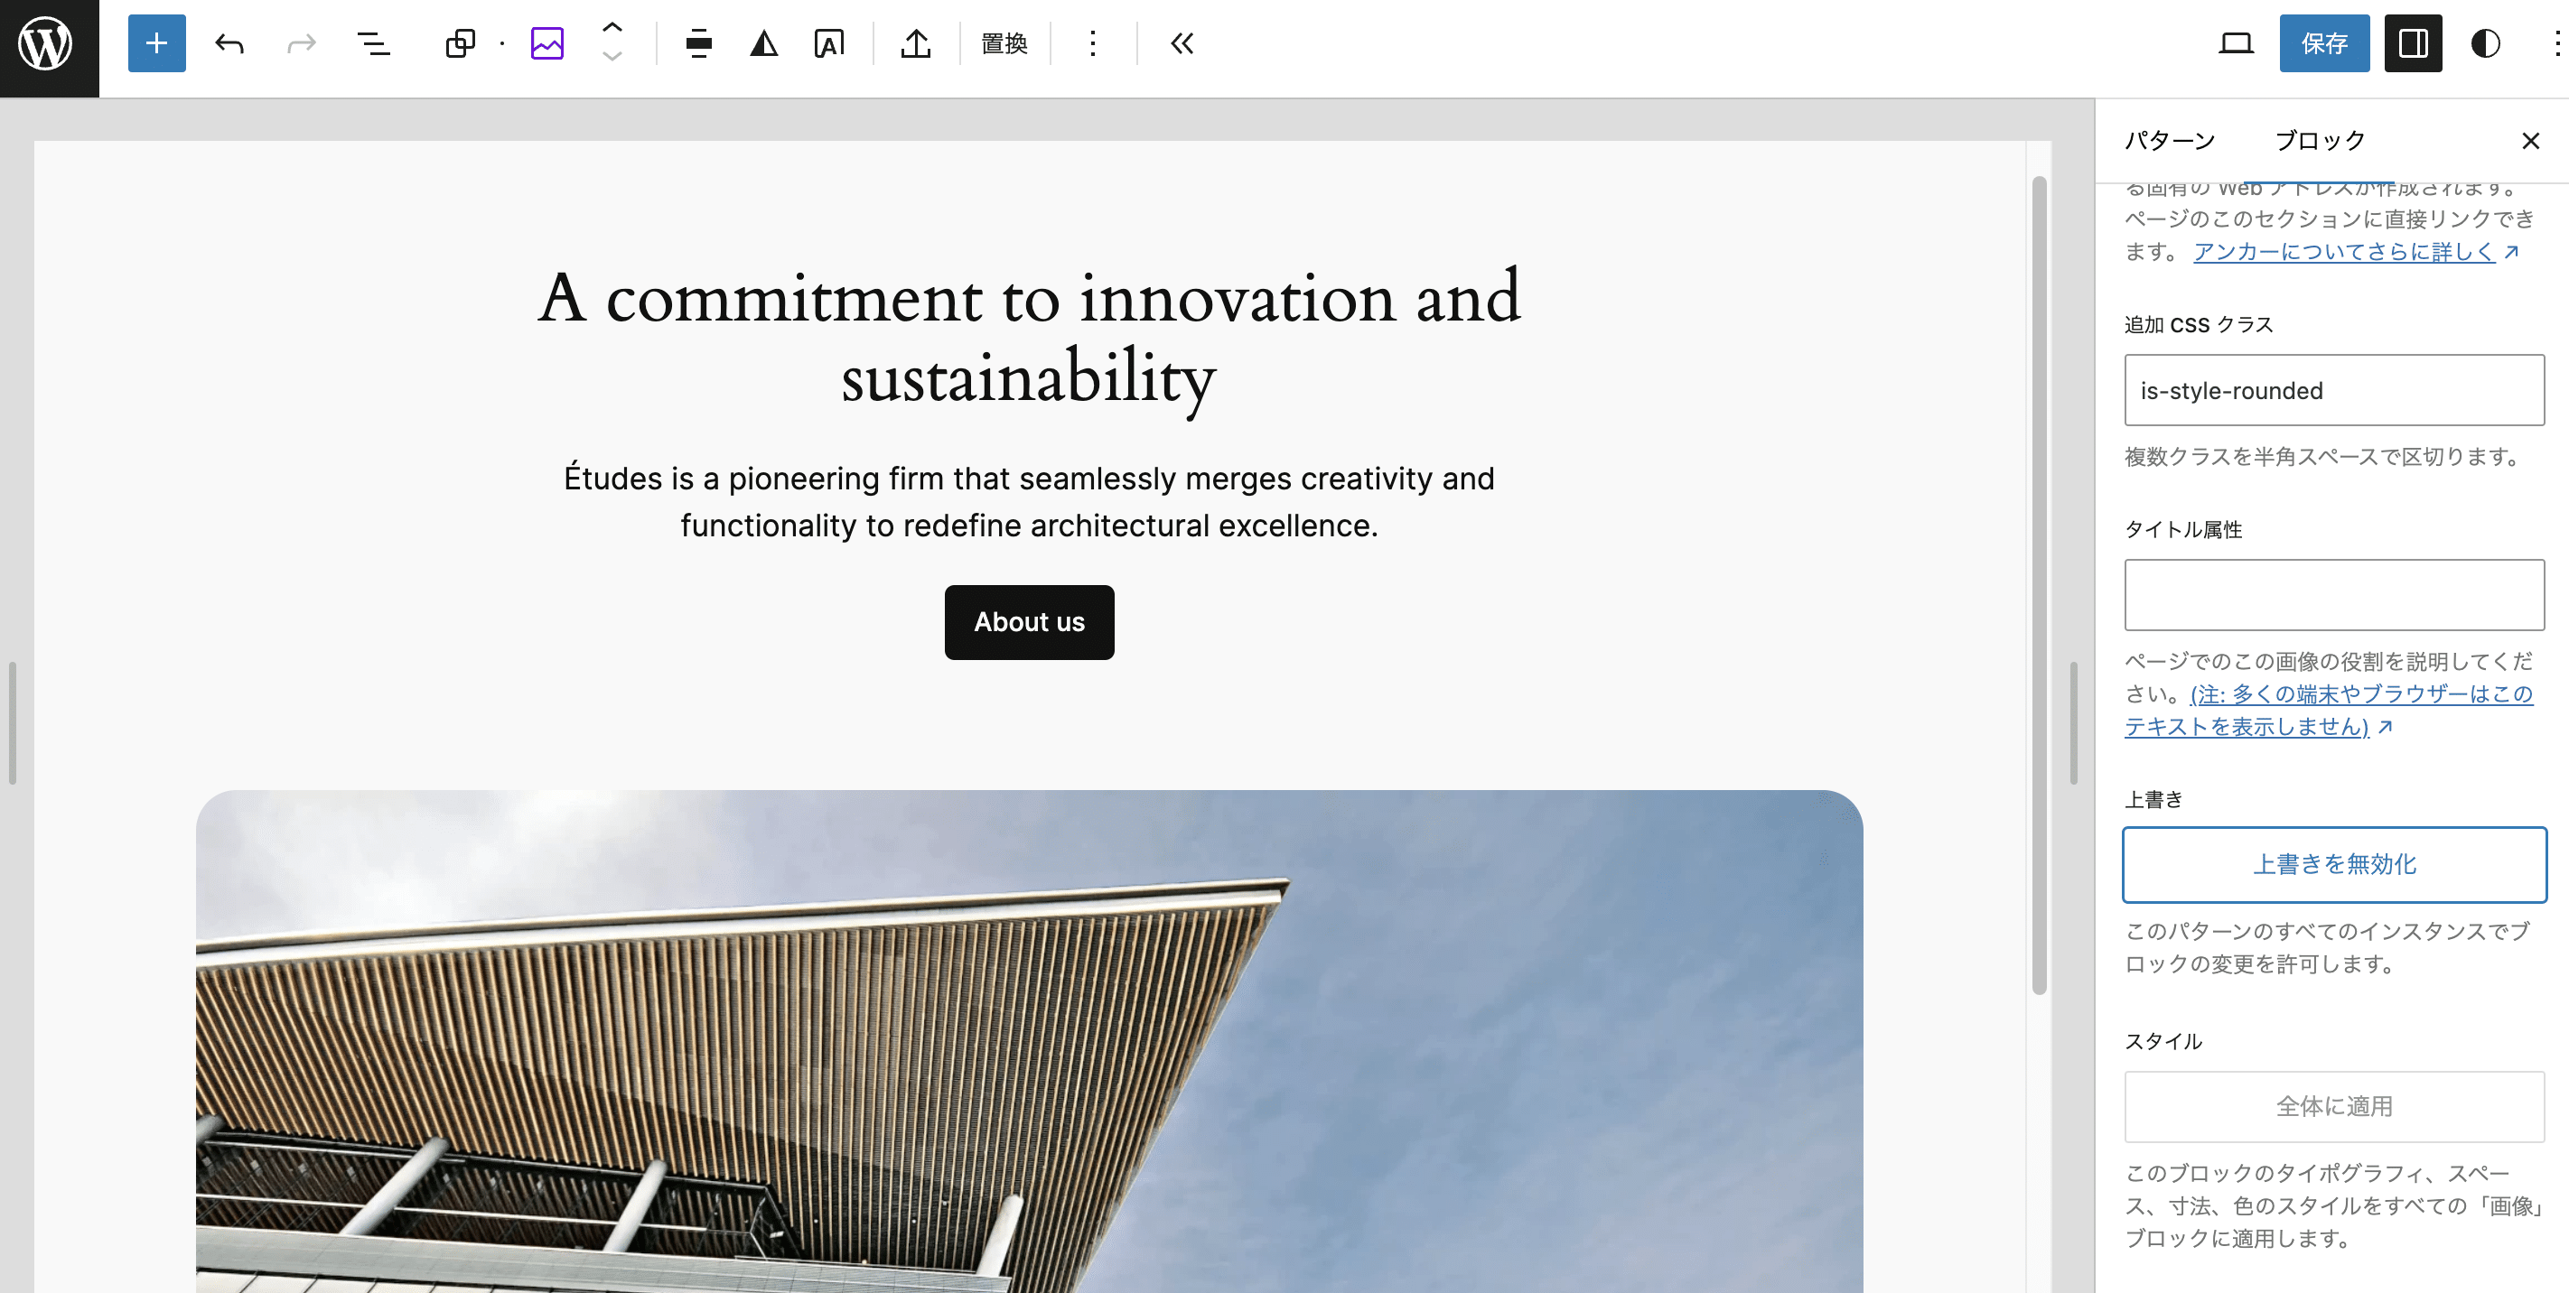The image size is (2569, 1293).
Task: Close the settings sidebar
Action: [x=2530, y=141]
